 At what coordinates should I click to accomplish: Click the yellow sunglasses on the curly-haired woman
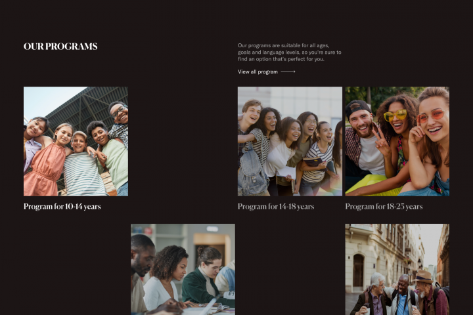coord(395,115)
